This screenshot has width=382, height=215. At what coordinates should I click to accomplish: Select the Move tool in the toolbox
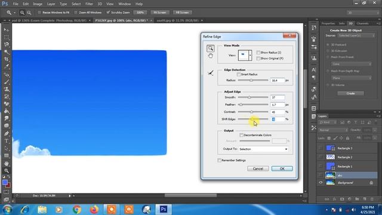tap(7, 30)
